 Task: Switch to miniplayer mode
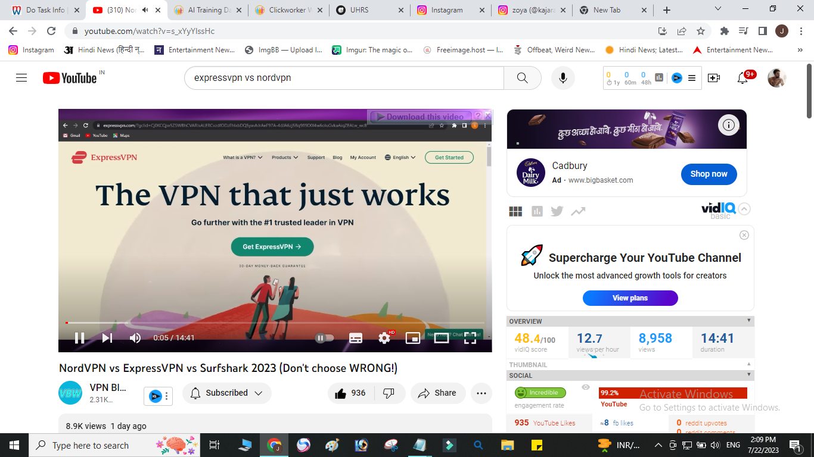point(412,338)
